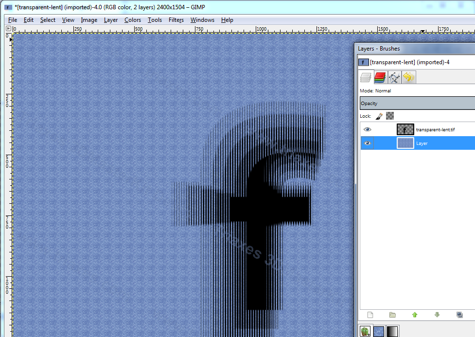Create a new layer
The height and width of the screenshot is (337, 475).
coord(370,315)
